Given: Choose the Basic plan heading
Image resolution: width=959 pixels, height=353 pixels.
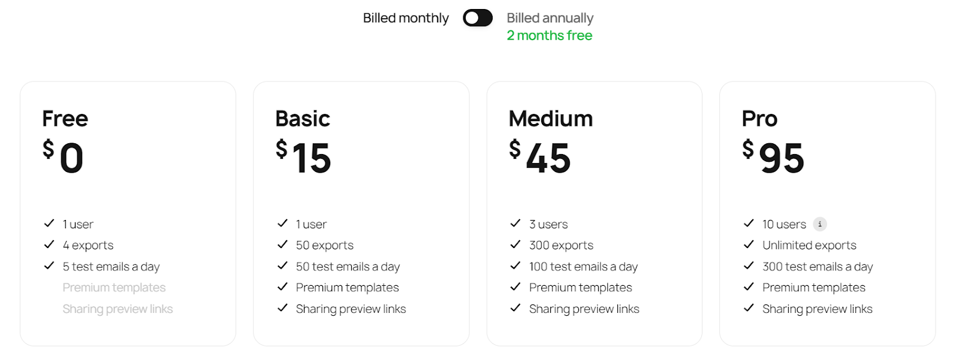Looking at the screenshot, I should click(303, 119).
